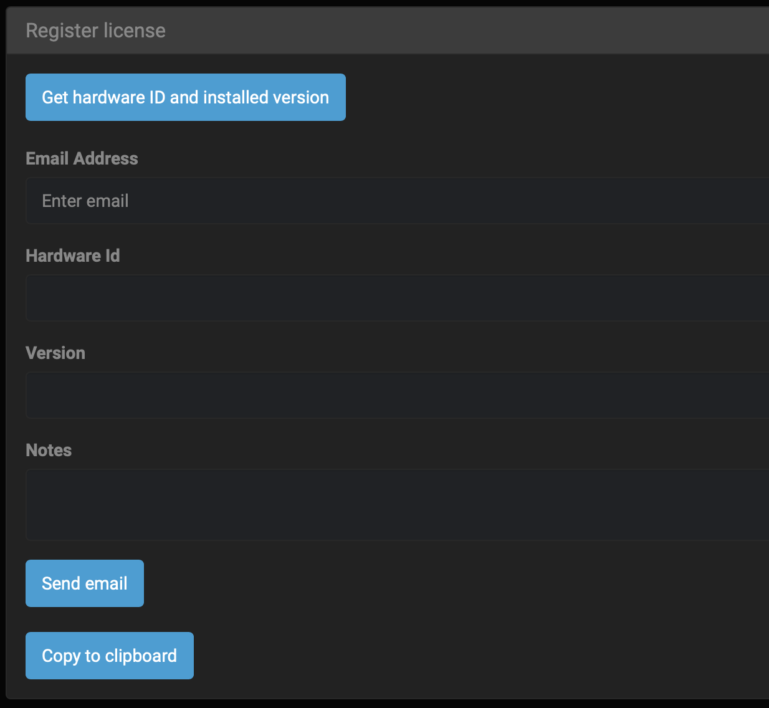Click the Enter email placeholder text
Image resolution: width=769 pixels, height=708 pixels.
tap(85, 201)
